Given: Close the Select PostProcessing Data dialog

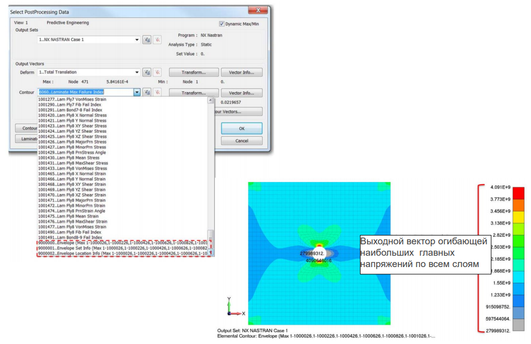Looking at the screenshot, I should [x=258, y=10].
